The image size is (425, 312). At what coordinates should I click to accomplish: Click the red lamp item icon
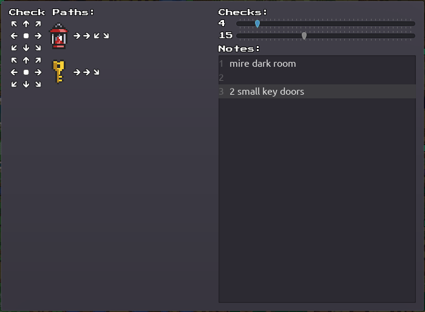point(59,36)
